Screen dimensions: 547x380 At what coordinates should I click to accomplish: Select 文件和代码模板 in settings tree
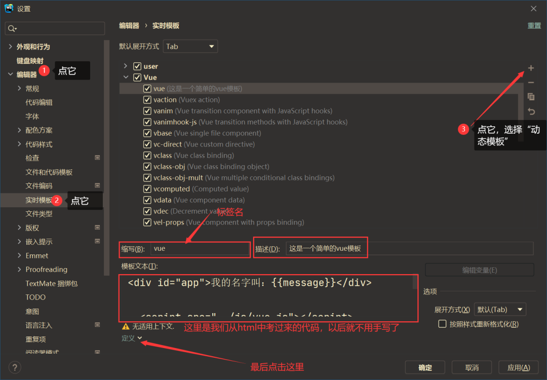pos(49,172)
